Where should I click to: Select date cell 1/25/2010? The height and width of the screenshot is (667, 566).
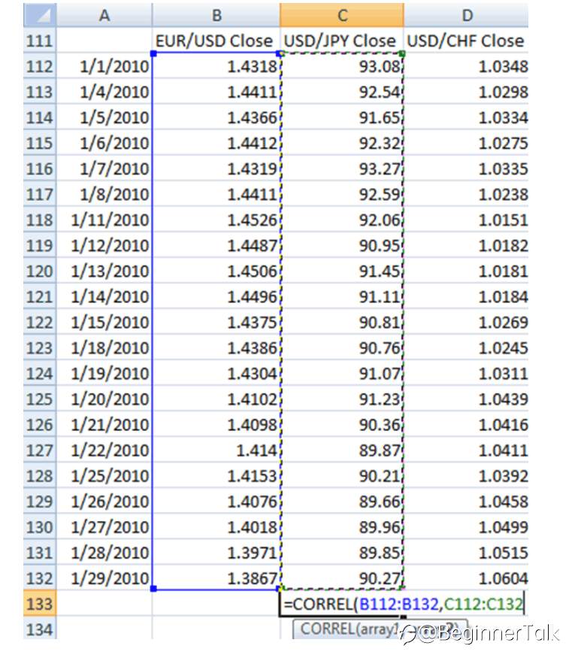pos(104,475)
